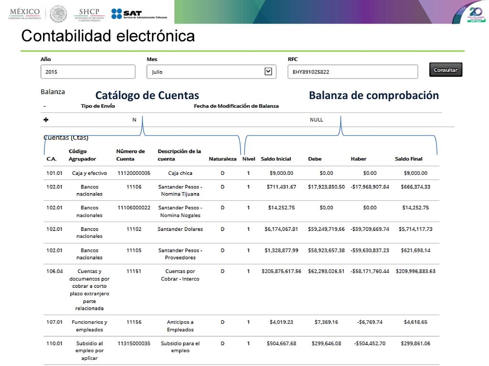
Task: Click the Balanza section label
Action: point(53,92)
